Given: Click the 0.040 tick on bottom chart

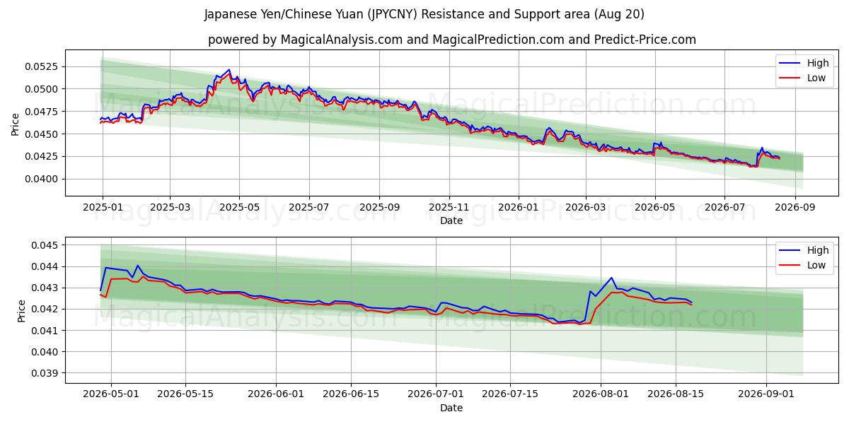Looking at the screenshot, I should pos(46,352).
